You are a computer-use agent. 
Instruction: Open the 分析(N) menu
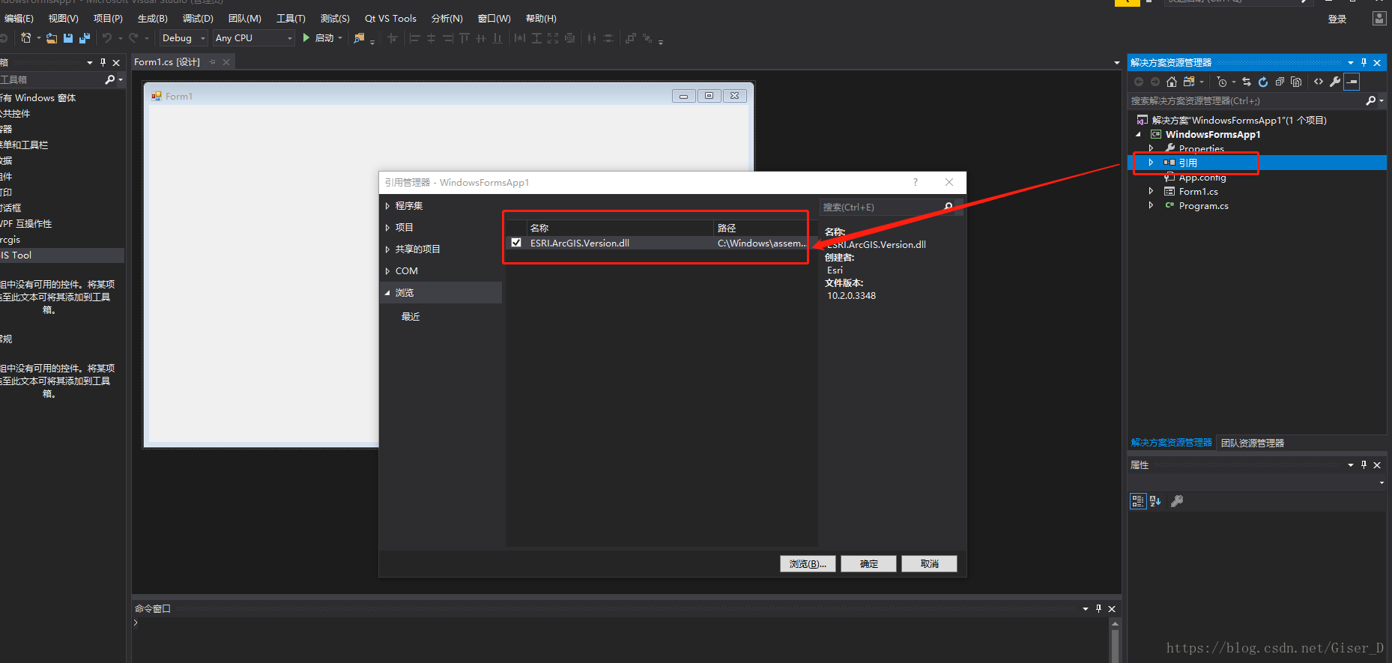[x=447, y=18]
